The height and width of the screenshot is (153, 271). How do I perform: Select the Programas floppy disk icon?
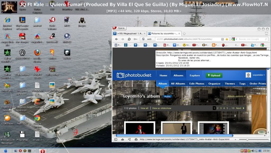22,136
